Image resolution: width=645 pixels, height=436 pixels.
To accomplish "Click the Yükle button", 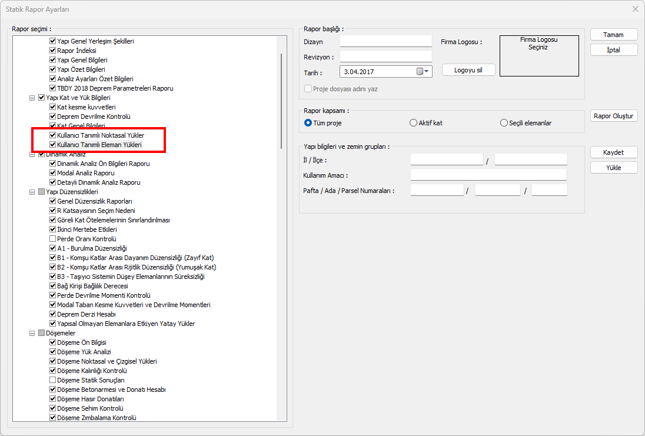I will [614, 168].
